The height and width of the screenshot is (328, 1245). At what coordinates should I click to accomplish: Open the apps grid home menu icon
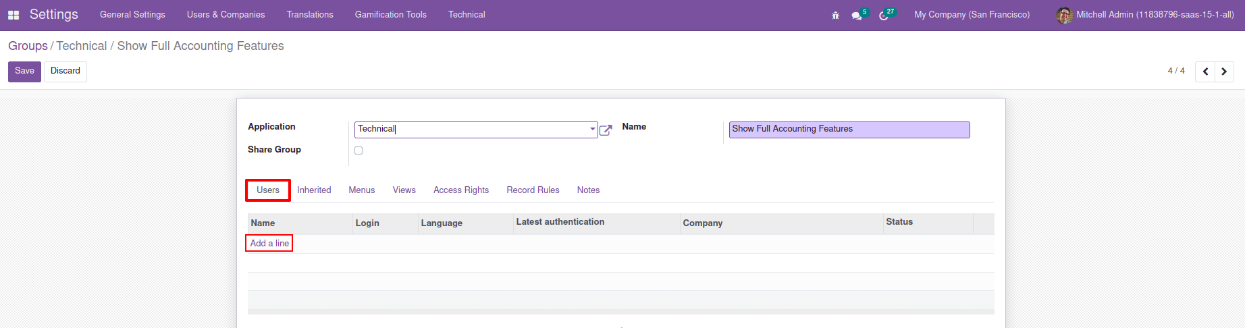pos(14,15)
